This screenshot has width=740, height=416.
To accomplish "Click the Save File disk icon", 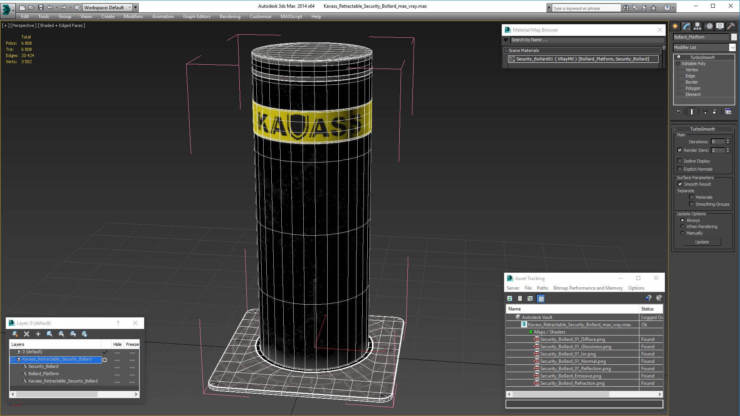I will [x=41, y=7].
